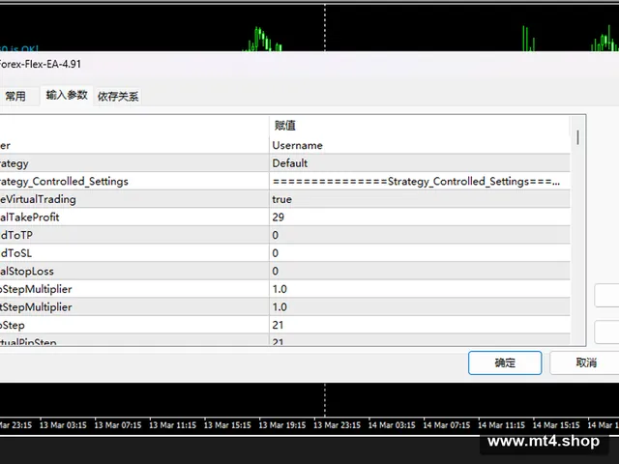This screenshot has width=619, height=464.
Task: Edit the pStep value 21
Action: [x=420, y=325]
